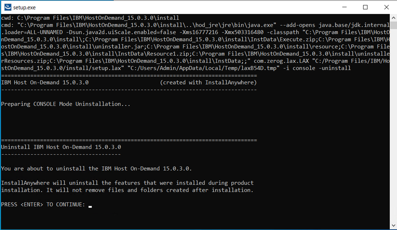Maximize the setup.exe console window
Viewport: 397px width, 230px height.
pos(365,7)
